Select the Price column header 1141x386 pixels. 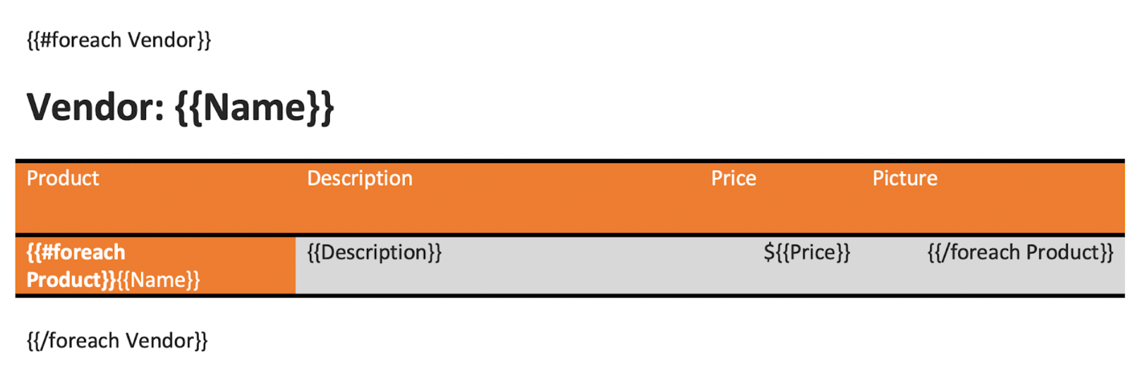[734, 178]
